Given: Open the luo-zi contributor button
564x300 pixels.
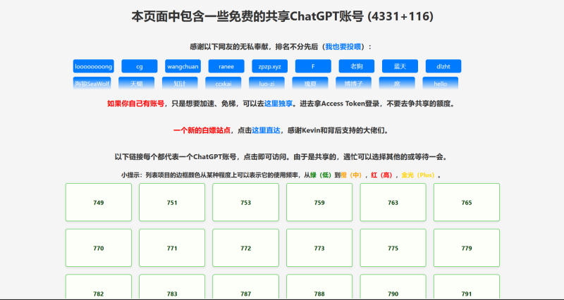Looking at the screenshot, I should pos(267,83).
